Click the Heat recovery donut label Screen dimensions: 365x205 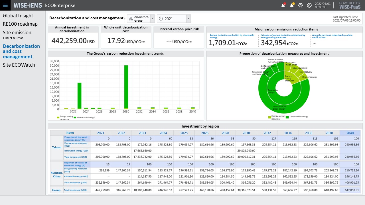[x=305, y=72]
